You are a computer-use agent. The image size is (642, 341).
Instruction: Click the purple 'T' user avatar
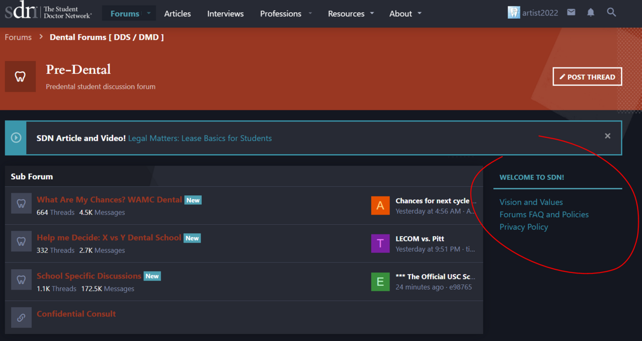tap(380, 244)
